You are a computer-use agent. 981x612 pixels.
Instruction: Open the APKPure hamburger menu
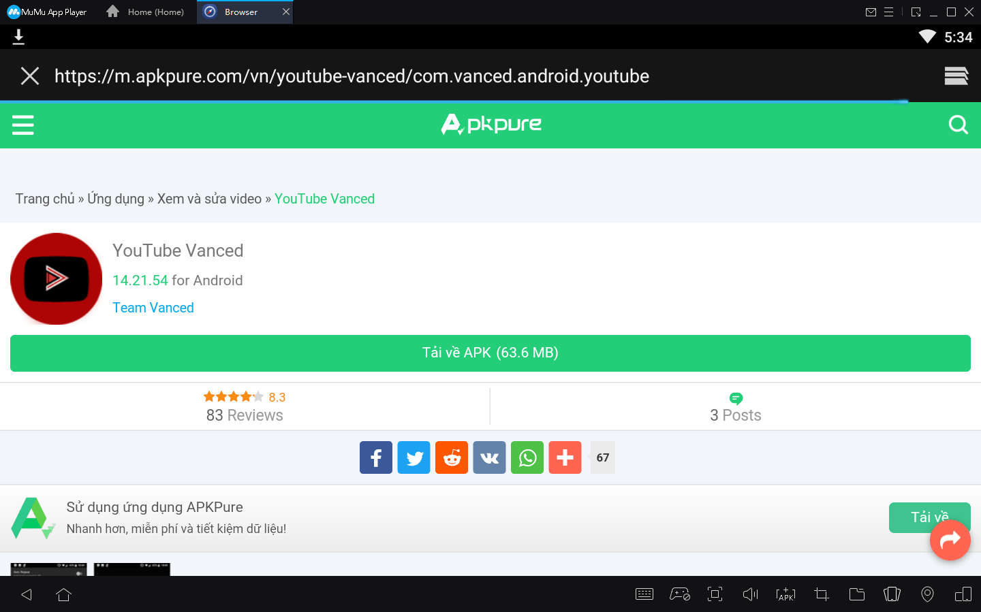coord(22,125)
